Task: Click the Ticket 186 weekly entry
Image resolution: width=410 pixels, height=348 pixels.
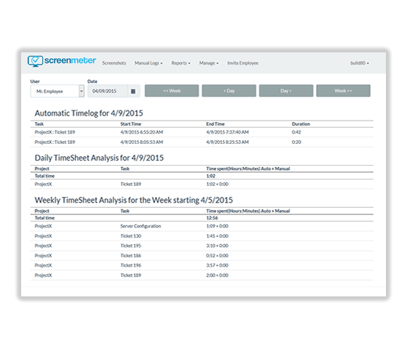Action: [202, 256]
